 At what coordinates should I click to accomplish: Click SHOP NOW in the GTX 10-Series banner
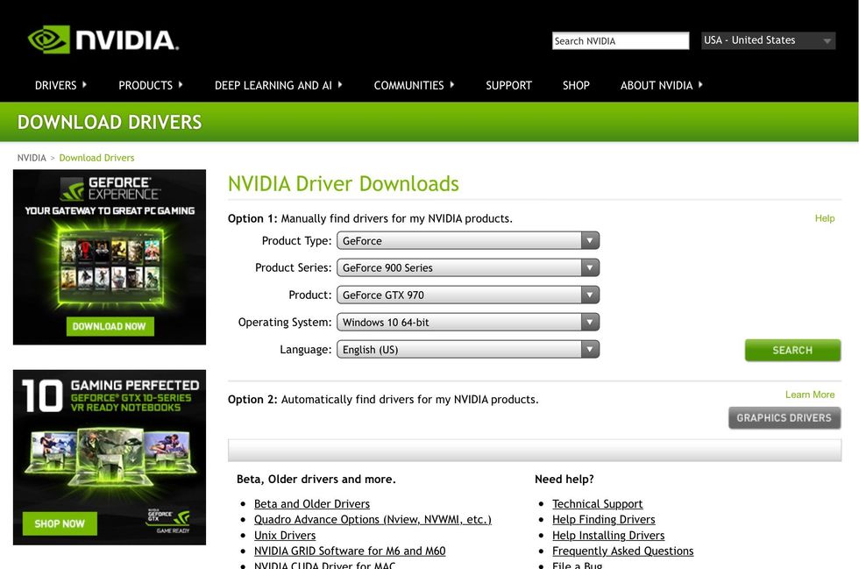click(x=58, y=523)
